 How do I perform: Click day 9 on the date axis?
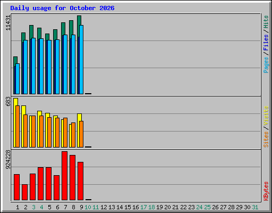(x=81, y=207)
